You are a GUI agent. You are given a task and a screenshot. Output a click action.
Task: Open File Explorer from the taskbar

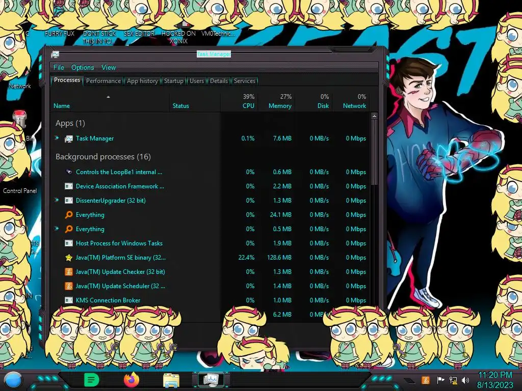point(171,380)
